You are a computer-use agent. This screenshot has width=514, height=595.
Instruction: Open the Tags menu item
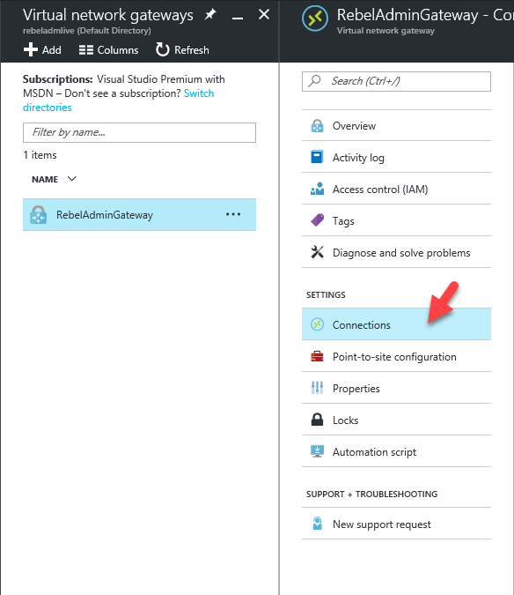[396, 220]
